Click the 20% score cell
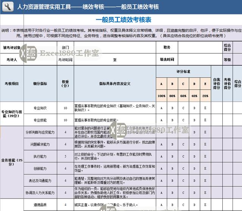The image size is (242, 211). (205, 96)
